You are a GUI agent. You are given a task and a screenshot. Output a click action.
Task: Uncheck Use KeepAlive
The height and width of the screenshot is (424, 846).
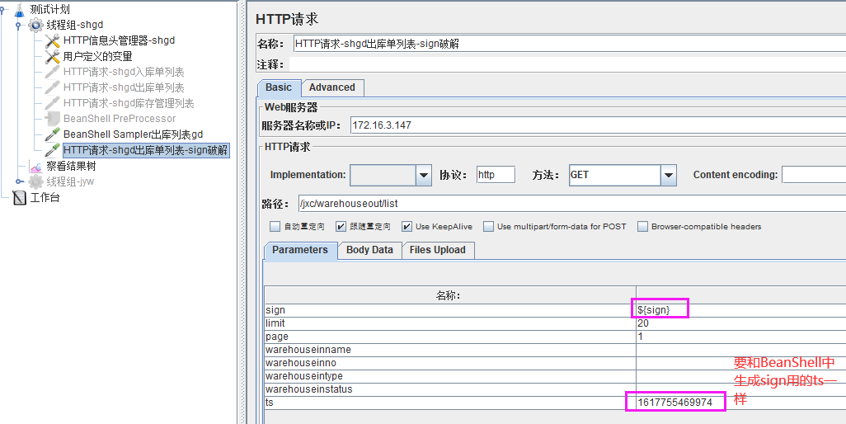click(x=407, y=227)
